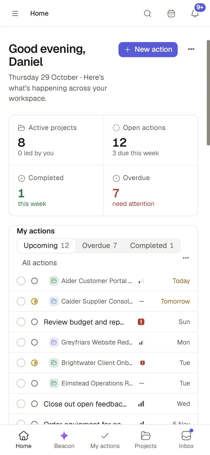210x455 pixels.
Task: Open the Overdue need attention card
Action: point(151,191)
